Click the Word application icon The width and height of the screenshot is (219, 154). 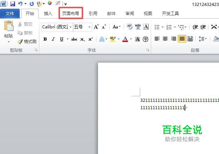[x=3, y=4]
